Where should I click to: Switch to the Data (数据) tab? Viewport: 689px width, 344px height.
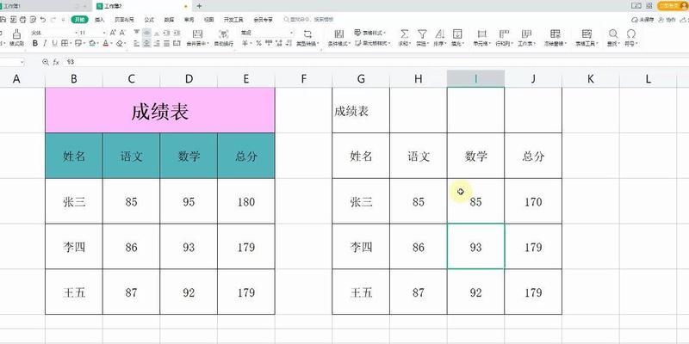(x=169, y=19)
